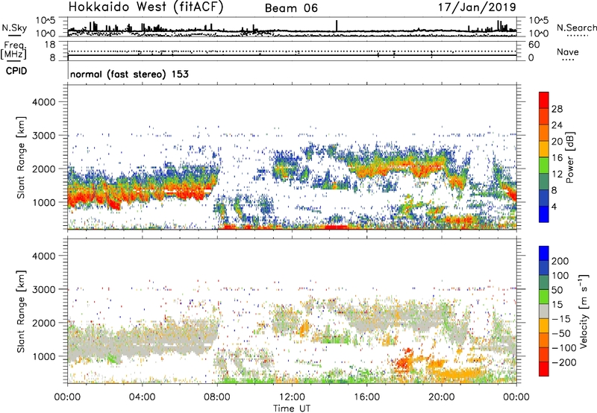Select the 'Beam 06' label
The image size is (597, 413).
click(291, 8)
